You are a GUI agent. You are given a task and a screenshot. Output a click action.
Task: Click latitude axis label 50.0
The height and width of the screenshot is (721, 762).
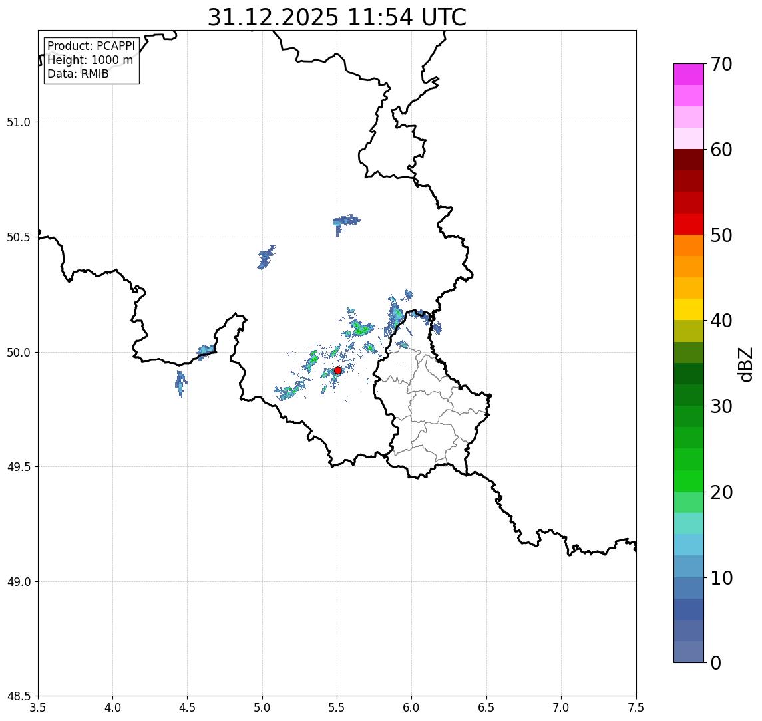19,353
